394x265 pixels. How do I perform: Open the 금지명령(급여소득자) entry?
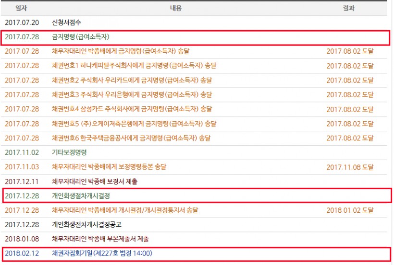coord(81,37)
